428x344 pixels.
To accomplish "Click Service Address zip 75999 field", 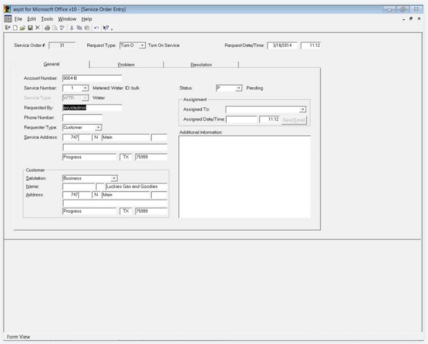I will coord(151,157).
